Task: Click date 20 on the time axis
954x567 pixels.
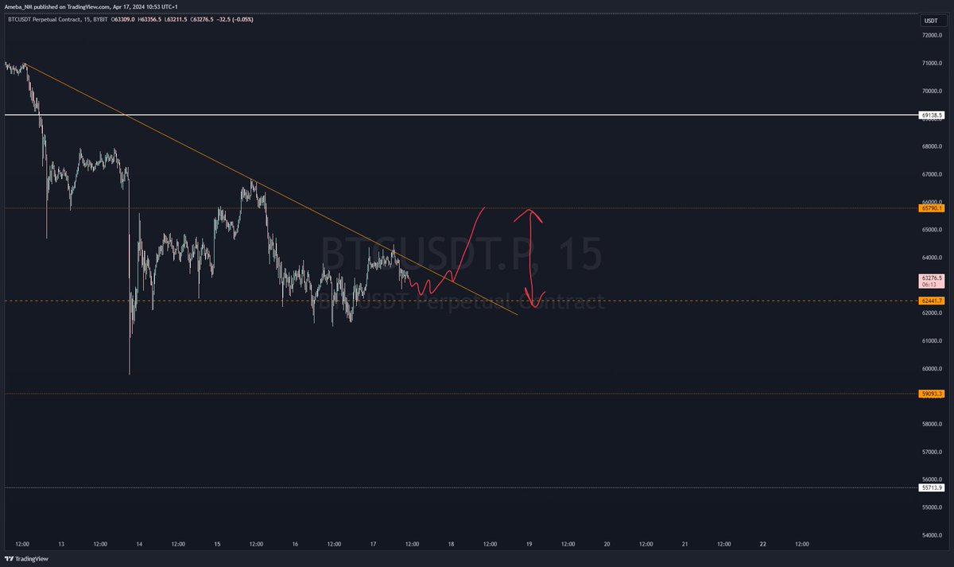Action: tap(607, 545)
